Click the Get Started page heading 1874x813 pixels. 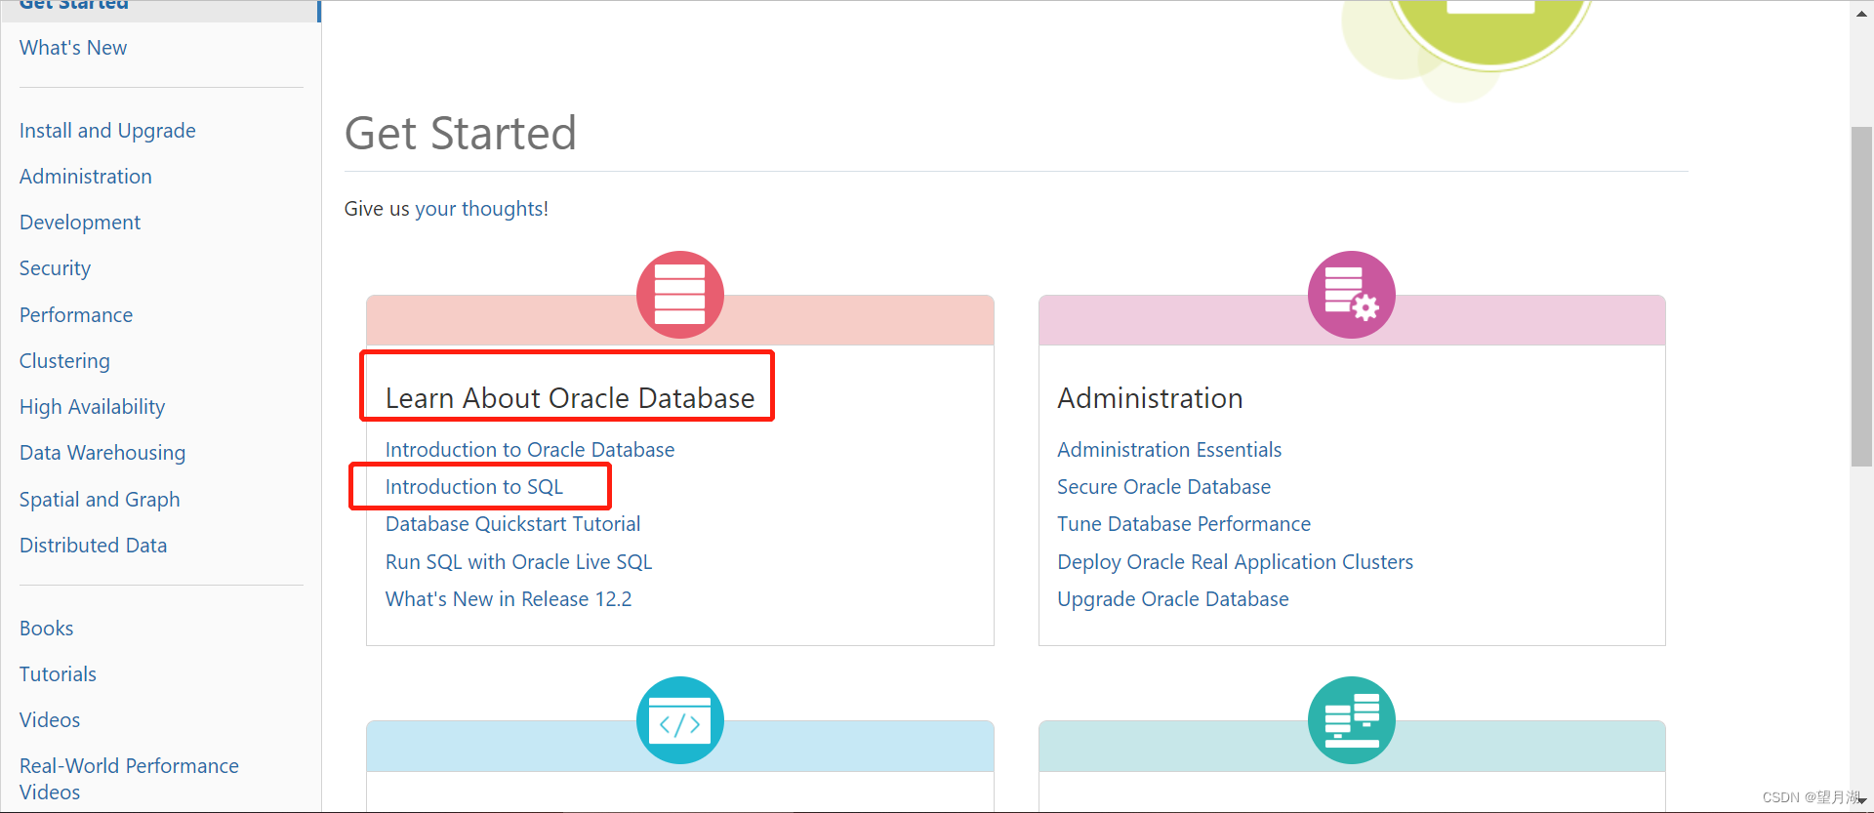(461, 133)
